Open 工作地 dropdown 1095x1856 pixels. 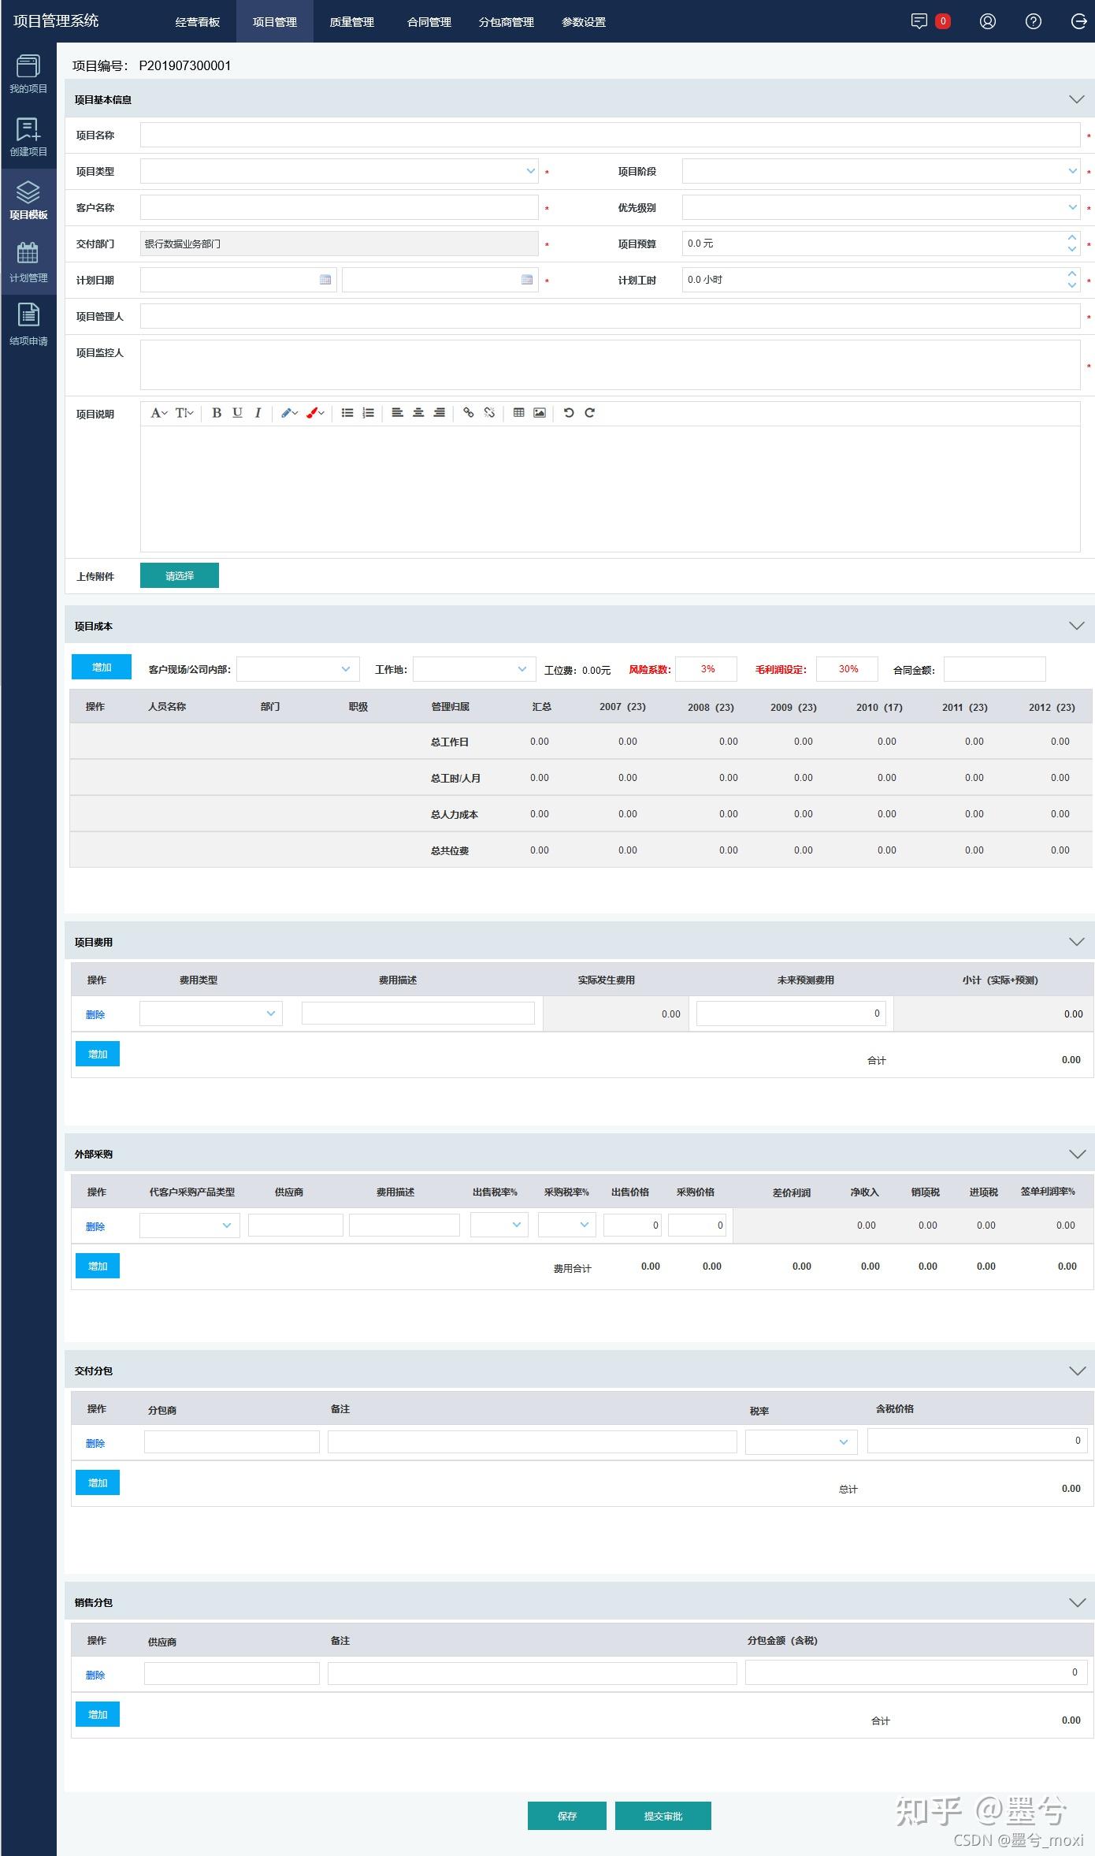click(474, 669)
